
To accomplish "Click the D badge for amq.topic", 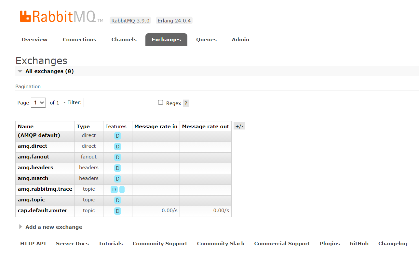I will pyautogui.click(x=117, y=200).
